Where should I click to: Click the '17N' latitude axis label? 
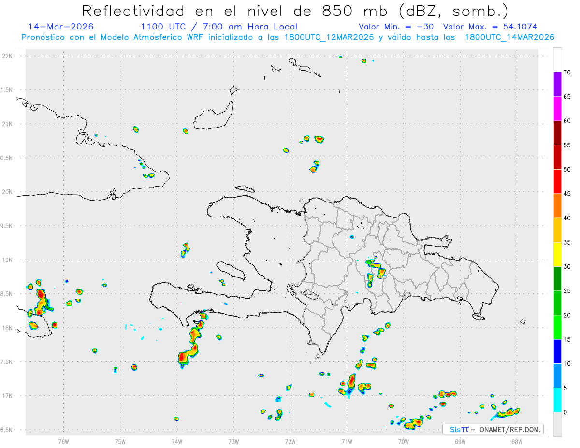pyautogui.click(x=8, y=396)
